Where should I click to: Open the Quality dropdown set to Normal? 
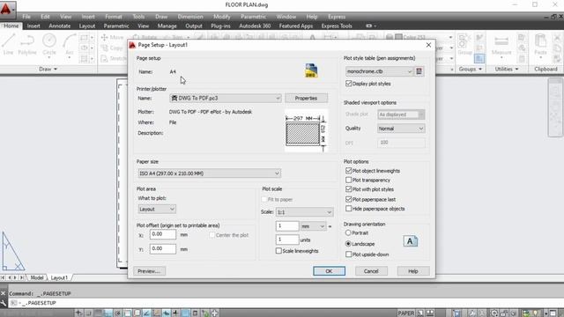[401, 129]
